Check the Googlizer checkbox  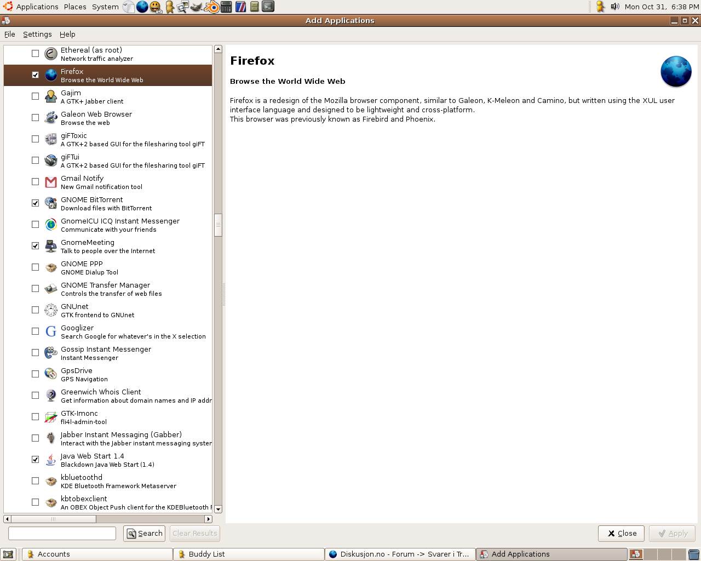tap(36, 331)
